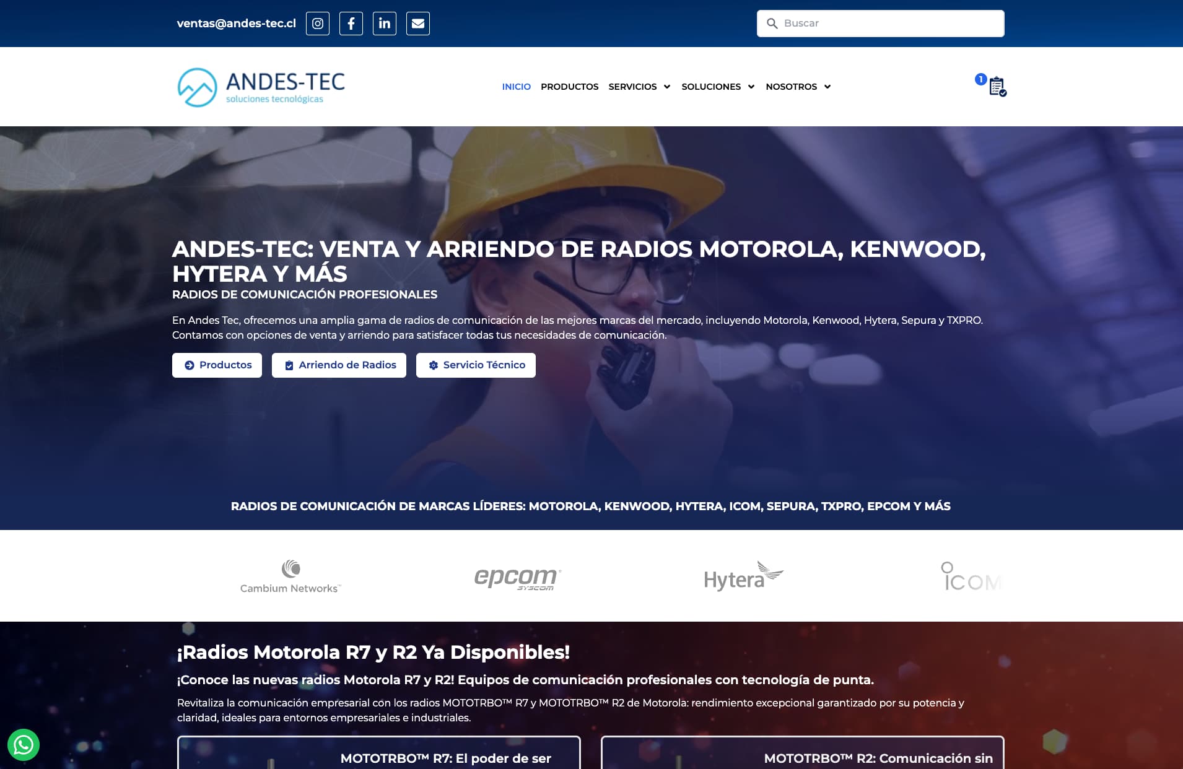The width and height of the screenshot is (1183, 769).
Task: Open the SOLUCIONES dropdown
Action: pyautogui.click(x=717, y=87)
